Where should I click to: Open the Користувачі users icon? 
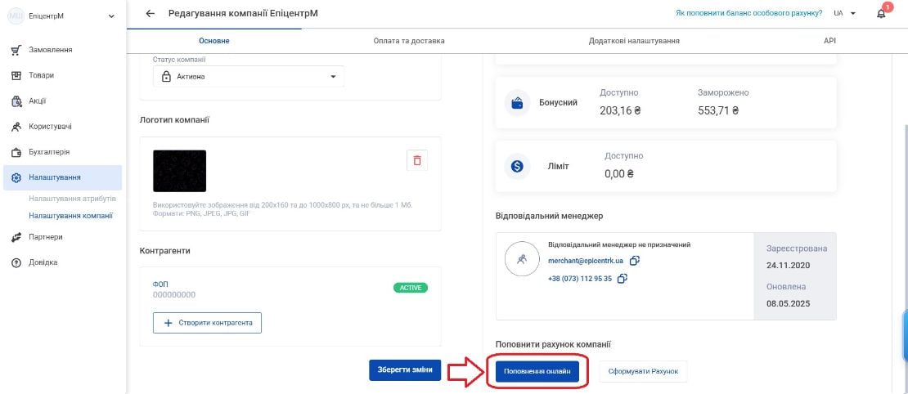pos(16,127)
